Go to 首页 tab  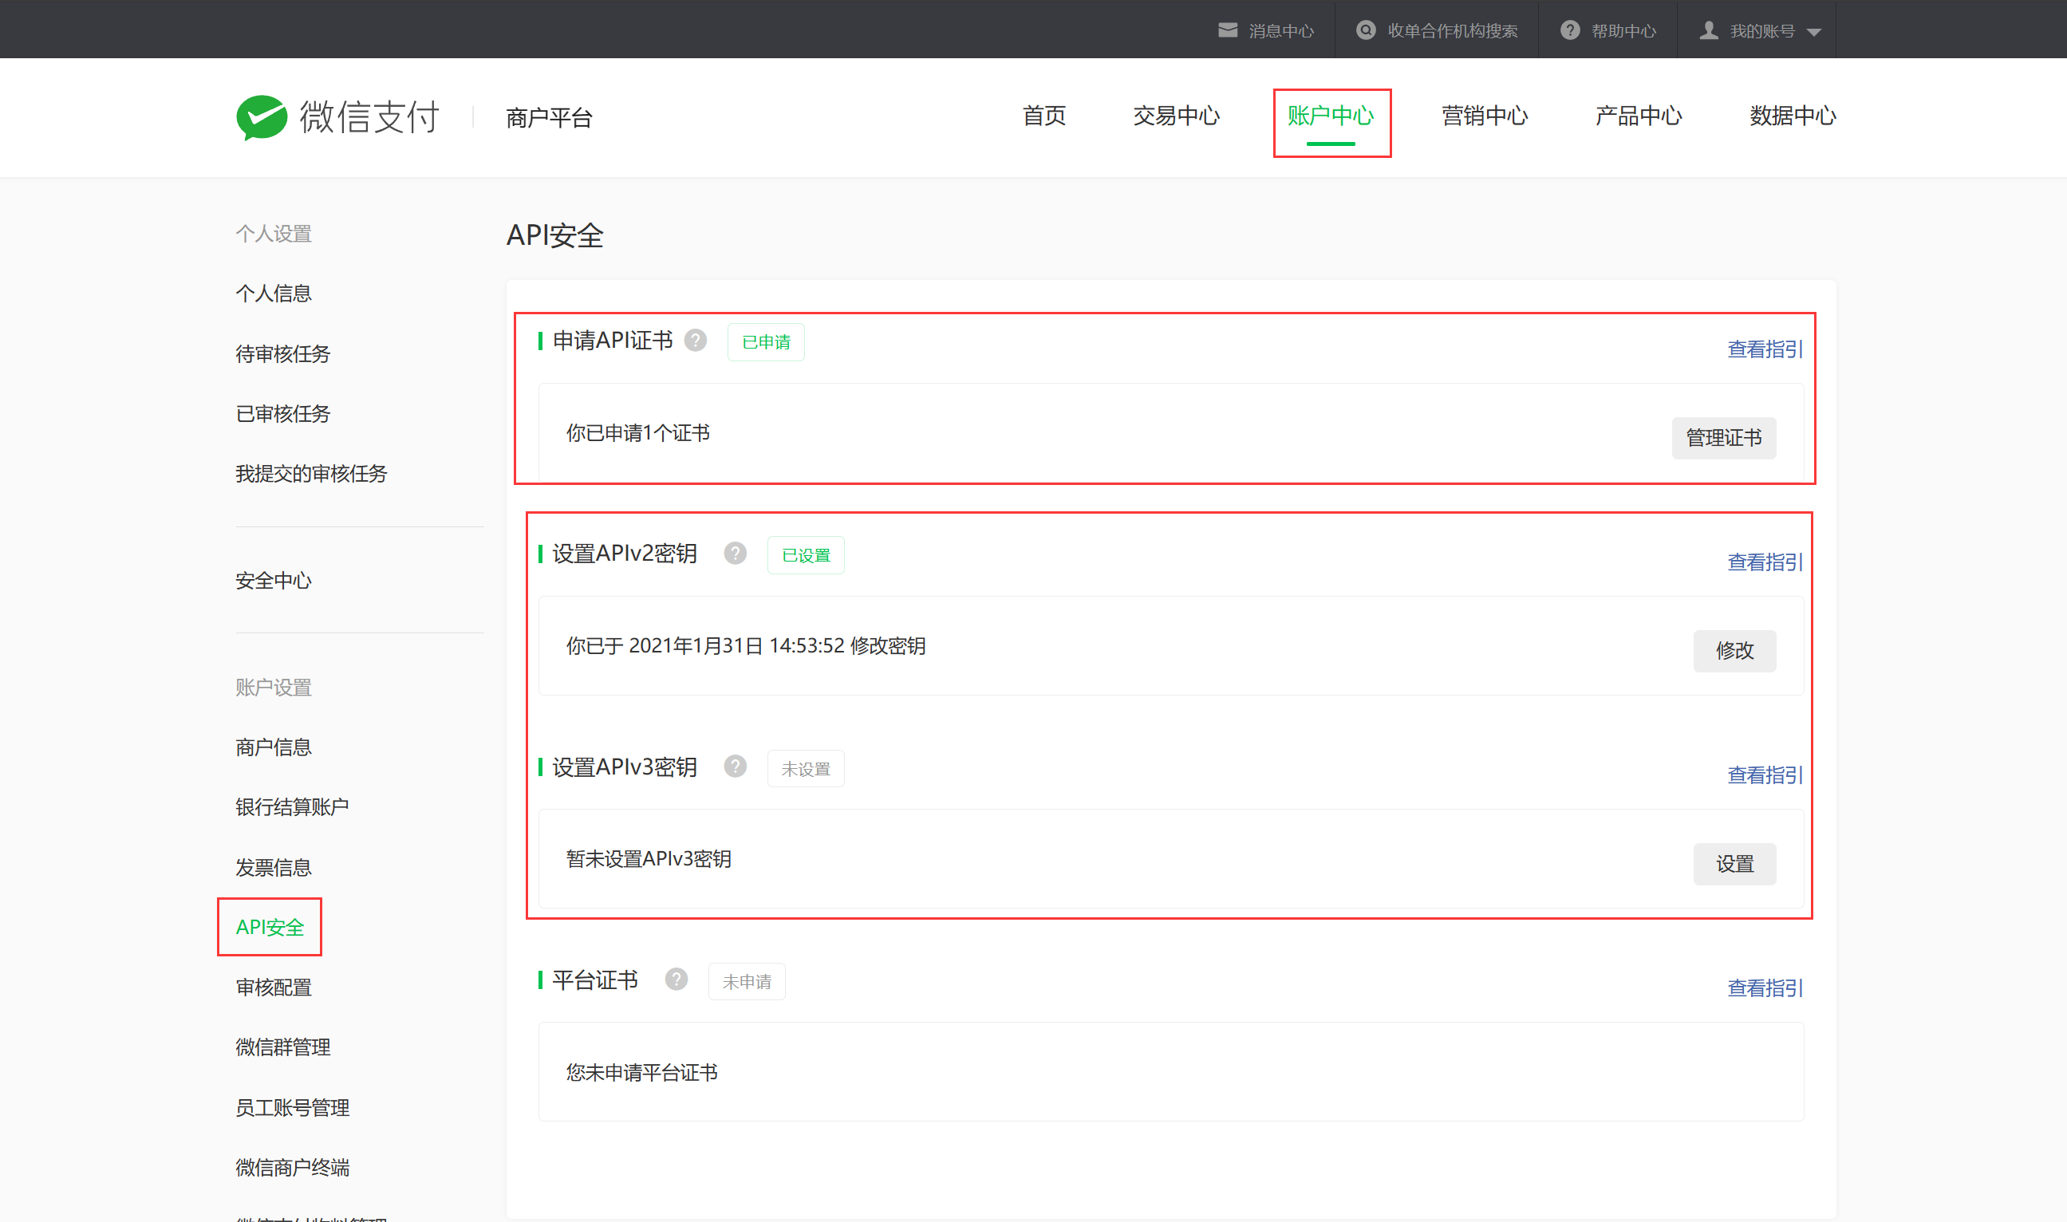(1043, 116)
